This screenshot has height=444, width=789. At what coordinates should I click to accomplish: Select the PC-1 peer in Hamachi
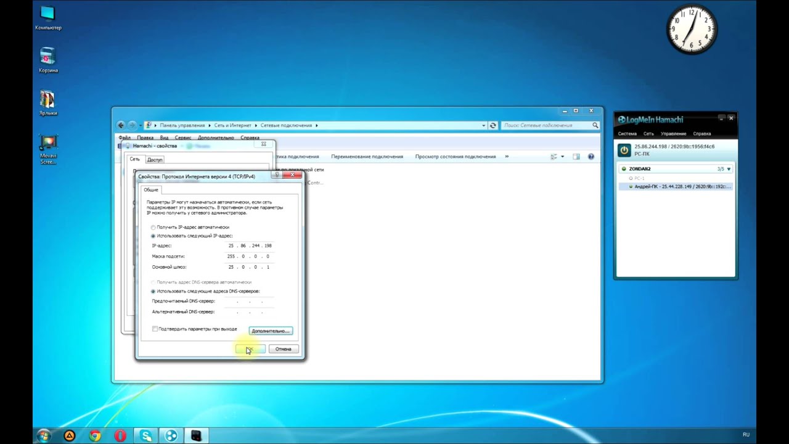(x=676, y=178)
